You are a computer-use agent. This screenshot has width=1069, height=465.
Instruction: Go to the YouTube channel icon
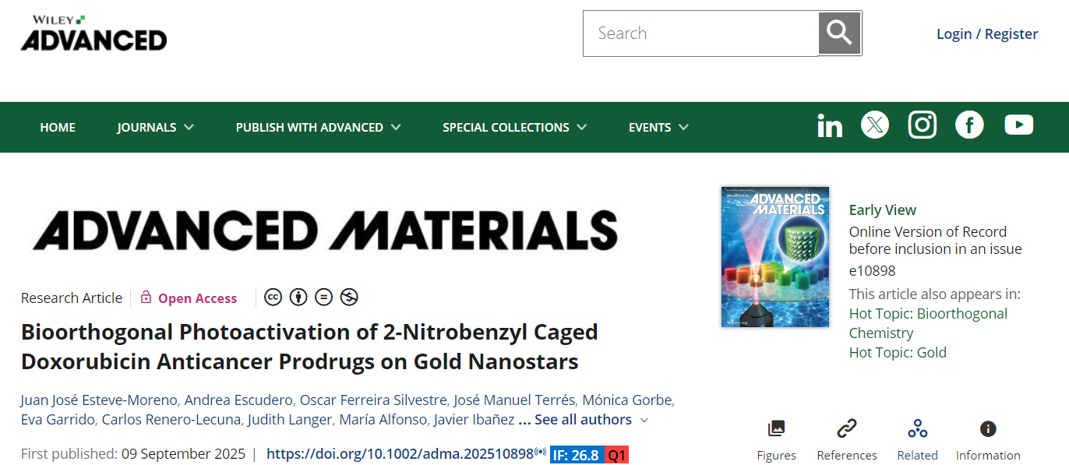pos(1018,125)
